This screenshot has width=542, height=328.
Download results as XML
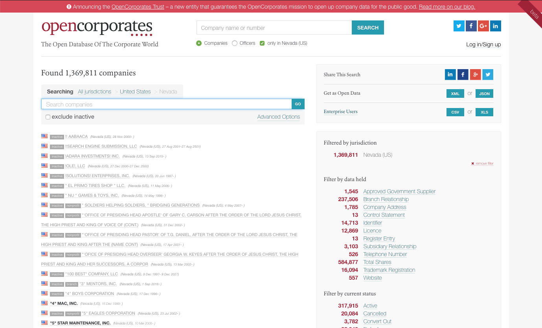(455, 93)
